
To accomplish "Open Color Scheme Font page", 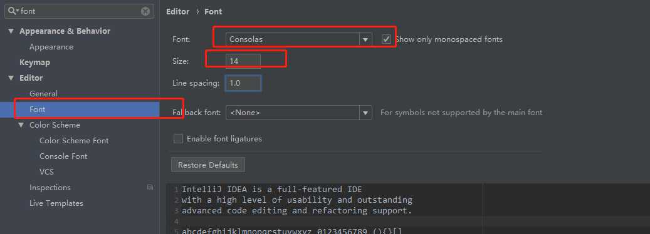I will pyautogui.click(x=74, y=141).
